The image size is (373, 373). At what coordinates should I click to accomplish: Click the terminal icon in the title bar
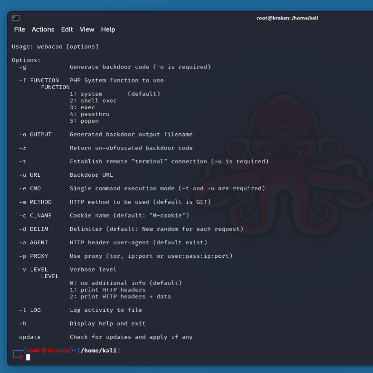click(16, 18)
